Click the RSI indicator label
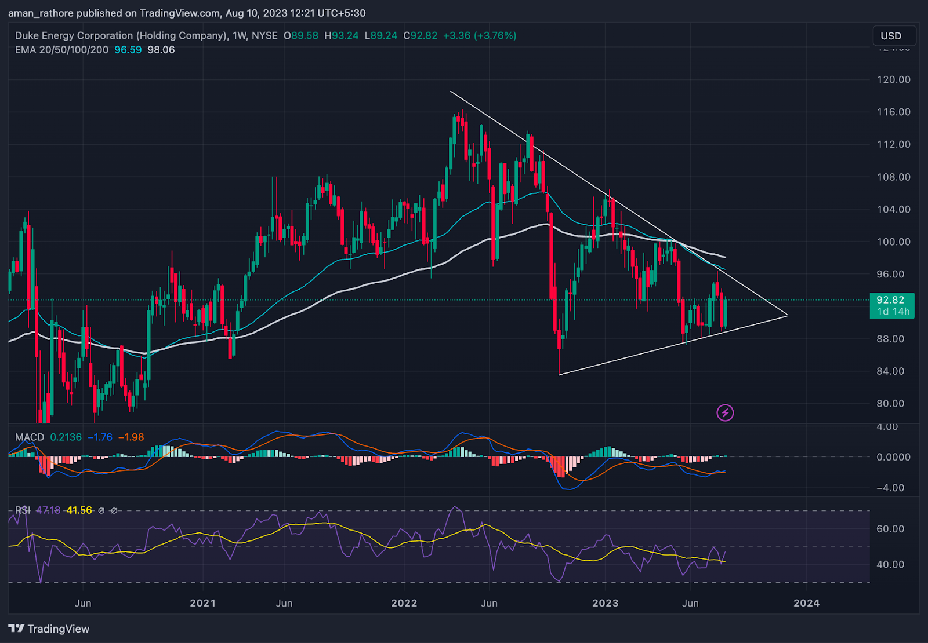The image size is (928, 643). tap(23, 510)
